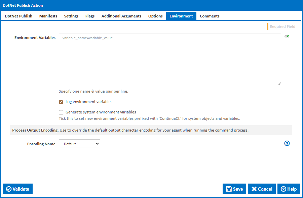Click the X icon on the Cancel button

point(255,189)
